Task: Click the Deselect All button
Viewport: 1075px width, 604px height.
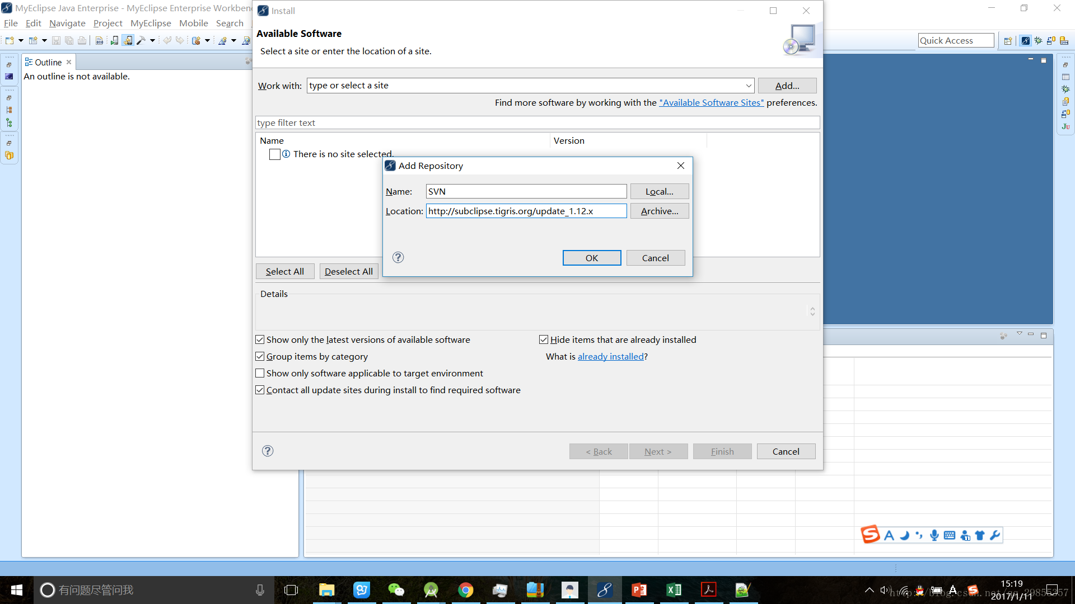Action: point(349,271)
